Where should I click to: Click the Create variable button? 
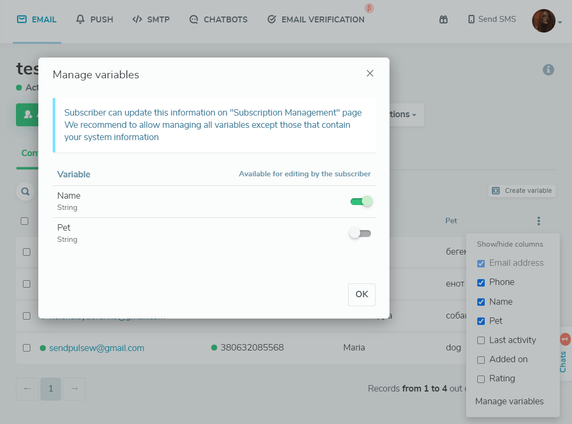pyautogui.click(x=522, y=191)
